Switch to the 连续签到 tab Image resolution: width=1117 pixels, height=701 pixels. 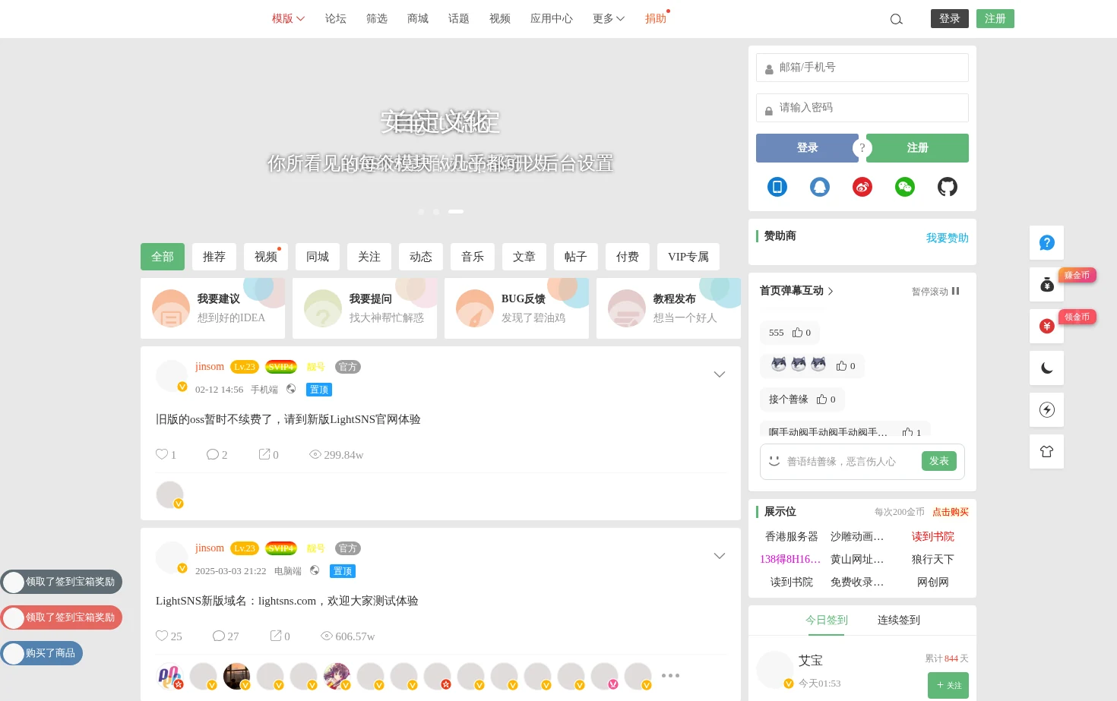tap(899, 620)
